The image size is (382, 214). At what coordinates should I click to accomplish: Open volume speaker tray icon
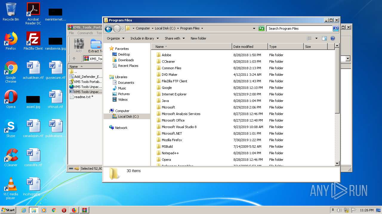tap(339, 210)
